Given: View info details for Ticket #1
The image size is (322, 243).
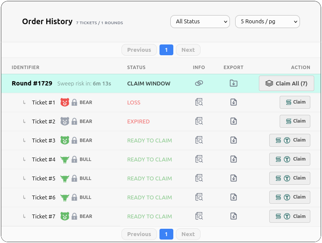Looking at the screenshot, I should [x=199, y=102].
